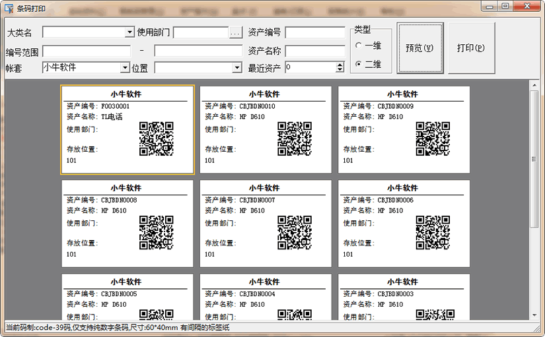Focus the 资产名称 text box
The image size is (545, 337).
point(314,51)
